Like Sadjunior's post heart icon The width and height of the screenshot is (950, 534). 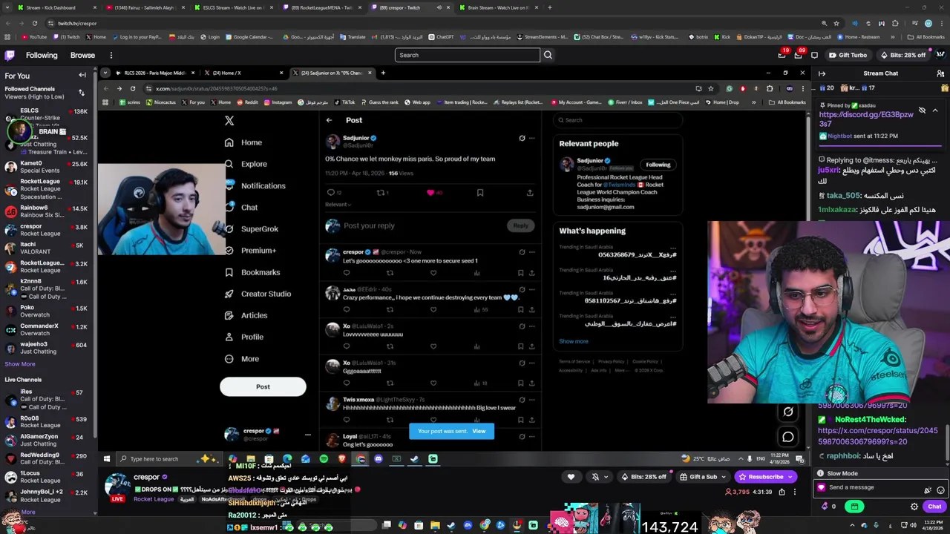point(430,193)
